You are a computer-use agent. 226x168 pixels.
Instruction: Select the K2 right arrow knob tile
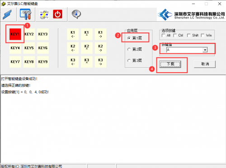tap(100, 48)
